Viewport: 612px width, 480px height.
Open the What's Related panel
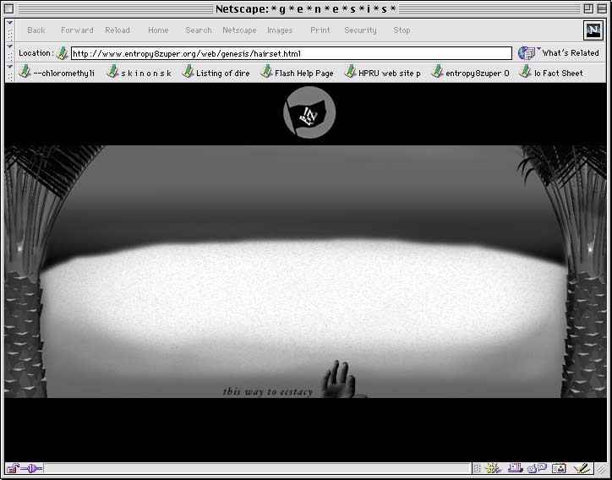coord(559,53)
